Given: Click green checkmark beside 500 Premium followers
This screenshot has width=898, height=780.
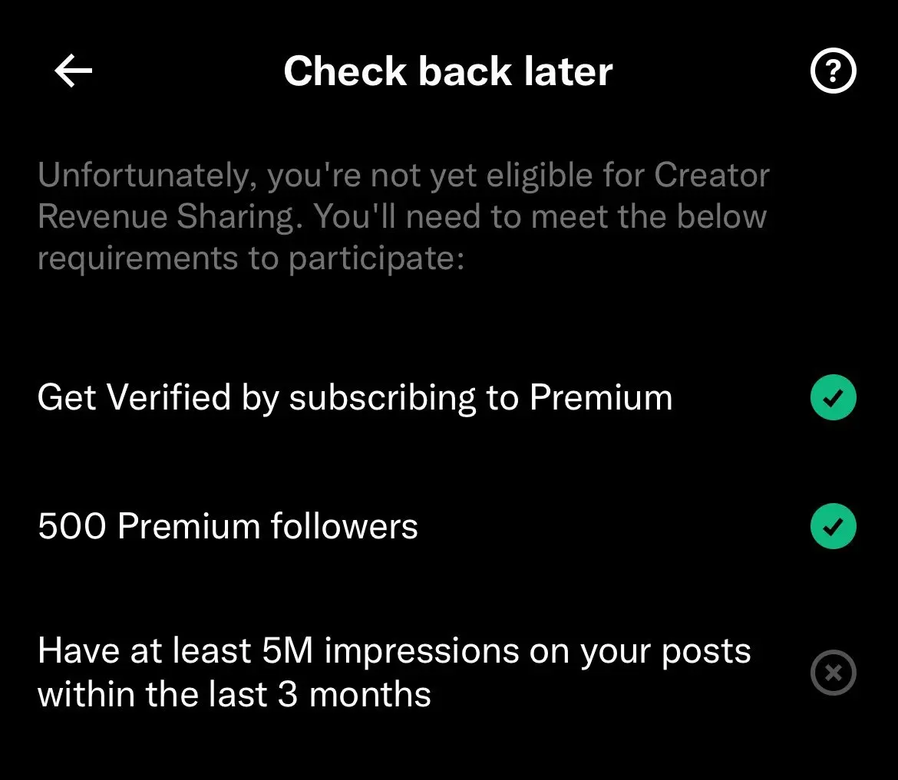Looking at the screenshot, I should pyautogui.click(x=833, y=526).
